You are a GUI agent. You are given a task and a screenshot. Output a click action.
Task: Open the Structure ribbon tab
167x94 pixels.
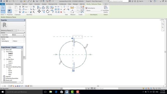(18, 4)
